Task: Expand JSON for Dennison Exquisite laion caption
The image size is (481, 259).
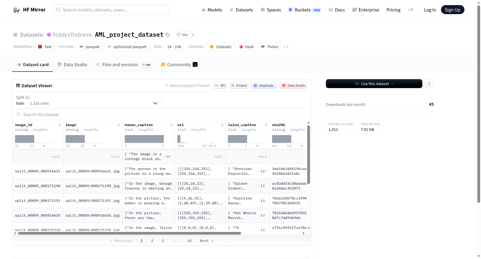Action: (263, 171)
